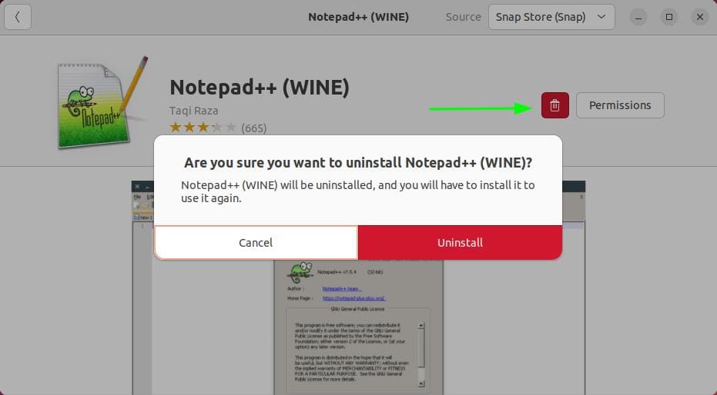Maximize the software window
Image resolution: width=717 pixels, height=395 pixels.
(x=669, y=18)
